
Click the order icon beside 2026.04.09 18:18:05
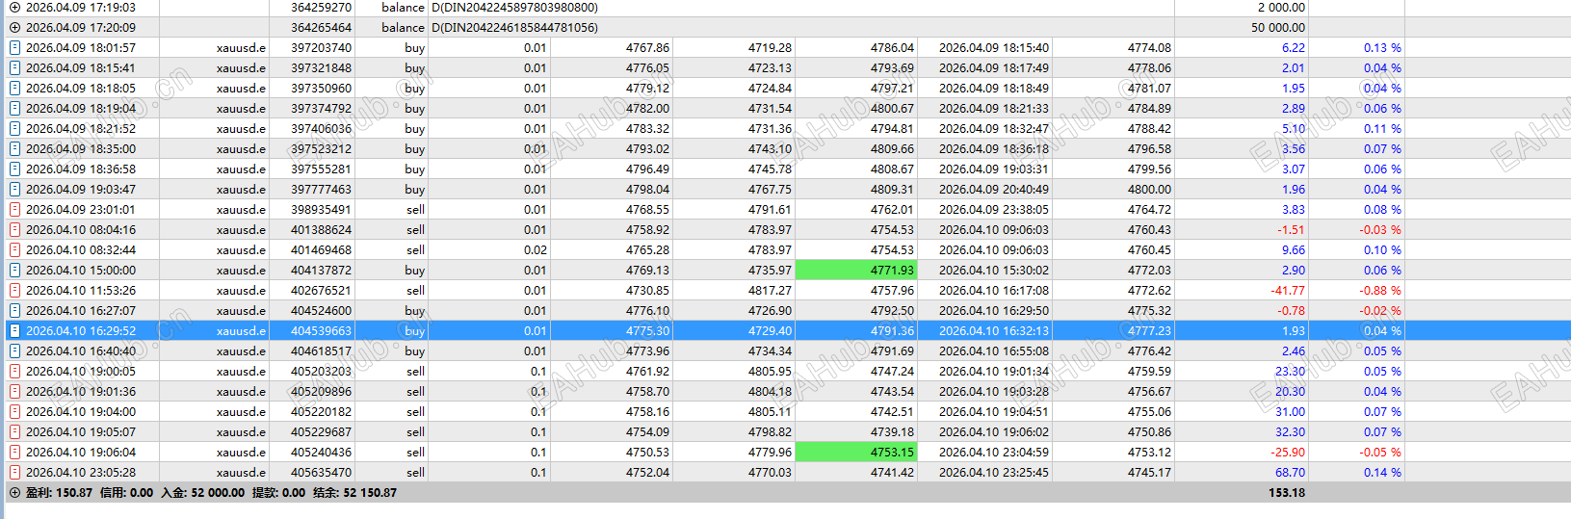pyautogui.click(x=14, y=88)
